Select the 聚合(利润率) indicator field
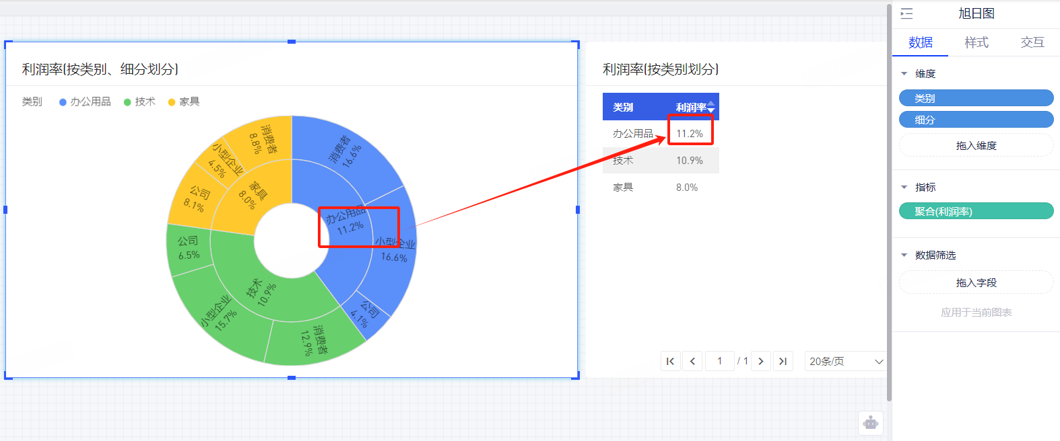 click(976, 211)
